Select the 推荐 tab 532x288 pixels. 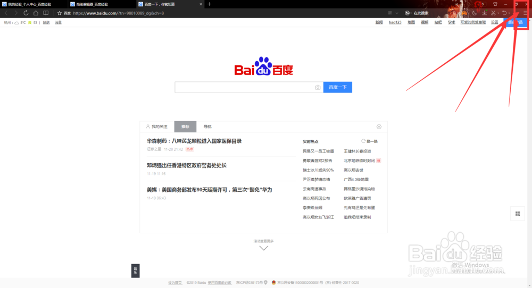coord(185,126)
